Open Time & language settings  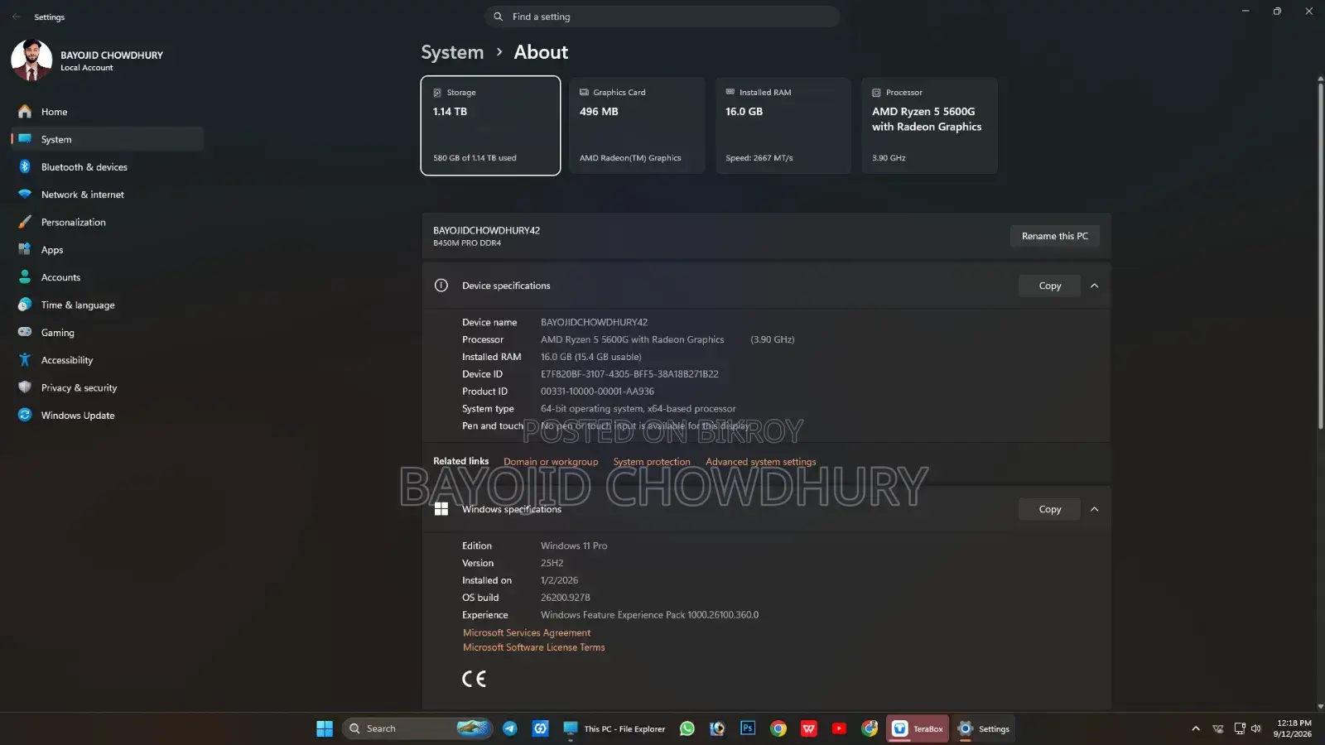[x=106, y=305]
